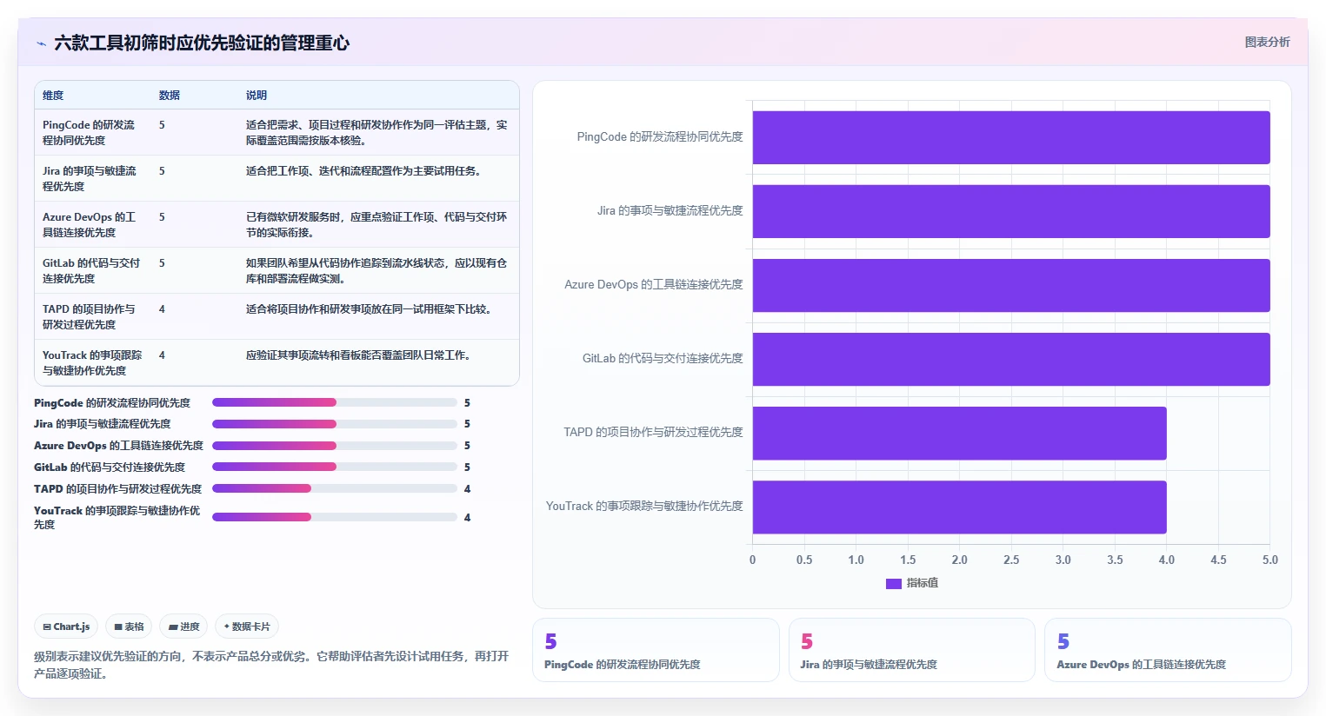Click the 数据卡片 tag chip
The height and width of the screenshot is (716, 1326).
247,626
